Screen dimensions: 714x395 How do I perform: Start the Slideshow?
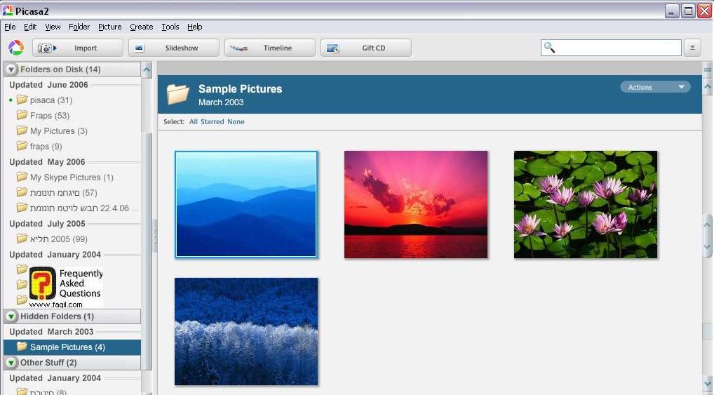(173, 48)
